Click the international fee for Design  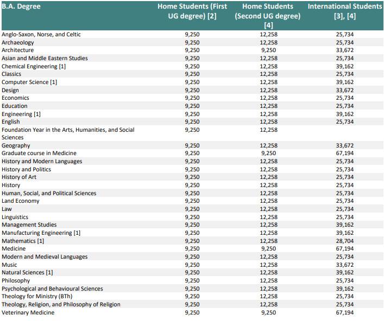(x=345, y=90)
